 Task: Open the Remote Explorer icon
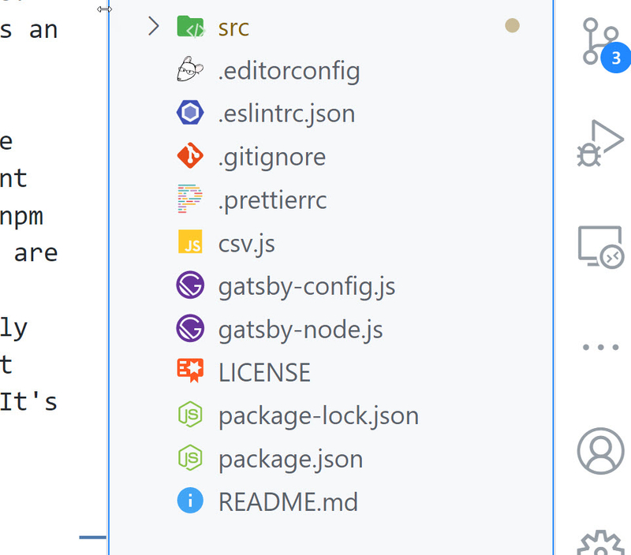pyautogui.click(x=601, y=246)
